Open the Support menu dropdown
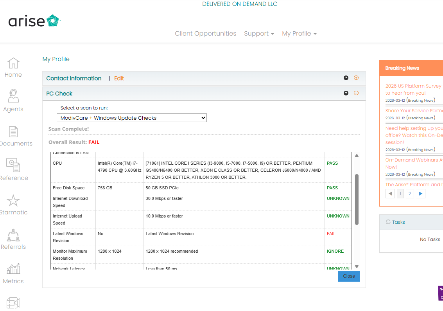 (x=259, y=33)
